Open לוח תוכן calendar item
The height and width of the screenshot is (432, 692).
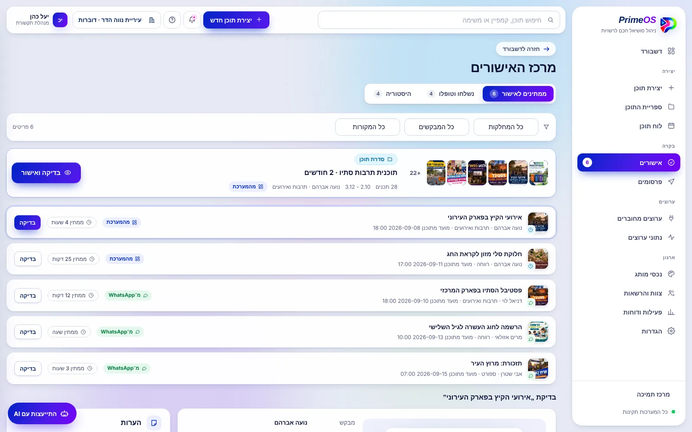tap(629, 126)
